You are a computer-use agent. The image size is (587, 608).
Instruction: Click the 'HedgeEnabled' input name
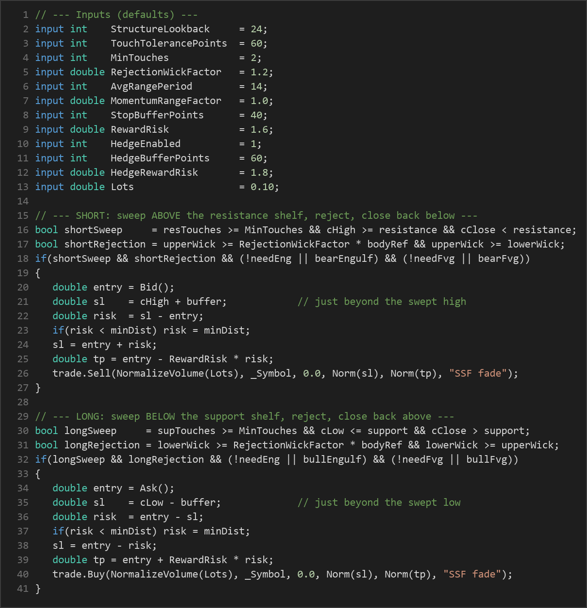pyautogui.click(x=146, y=144)
